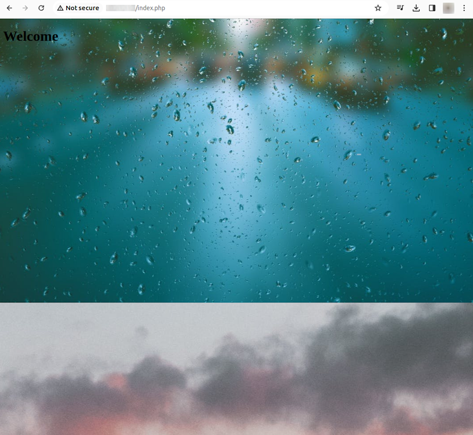Bookmark this page with the star icon
Viewport: 473px width, 435px height.
coord(378,8)
